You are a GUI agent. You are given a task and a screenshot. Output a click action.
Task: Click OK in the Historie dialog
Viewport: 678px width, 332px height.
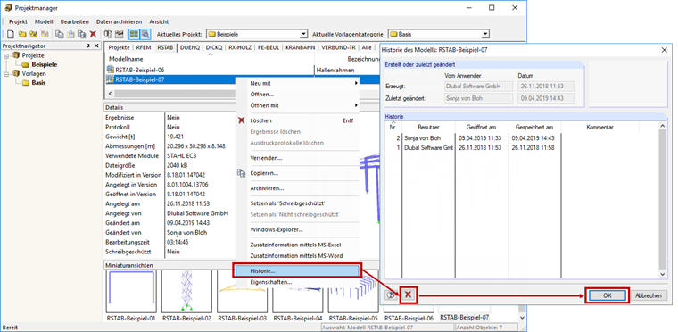608,295
